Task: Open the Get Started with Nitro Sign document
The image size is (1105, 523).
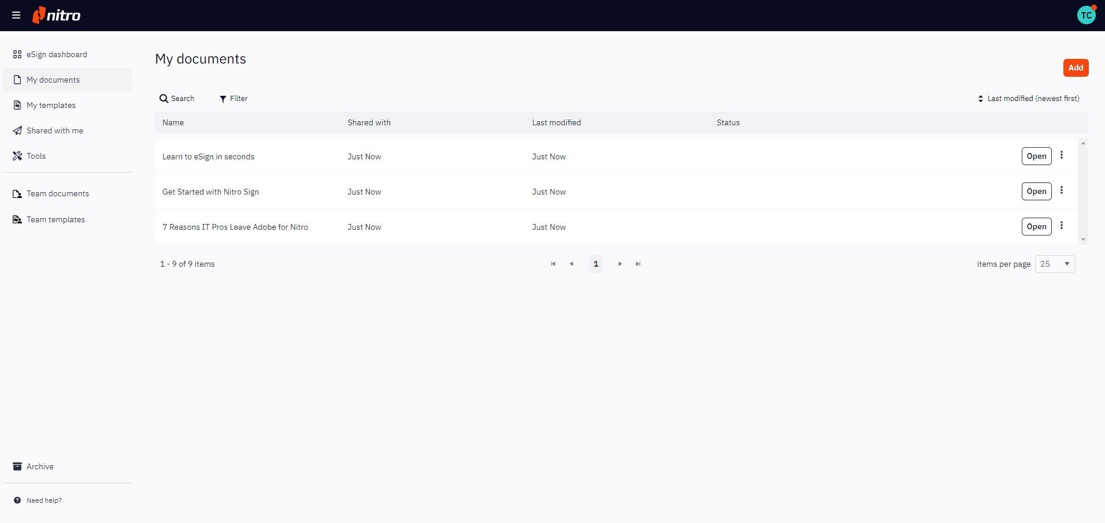Action: point(1036,191)
